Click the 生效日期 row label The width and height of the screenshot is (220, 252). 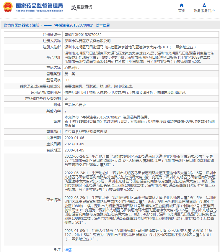53,144
